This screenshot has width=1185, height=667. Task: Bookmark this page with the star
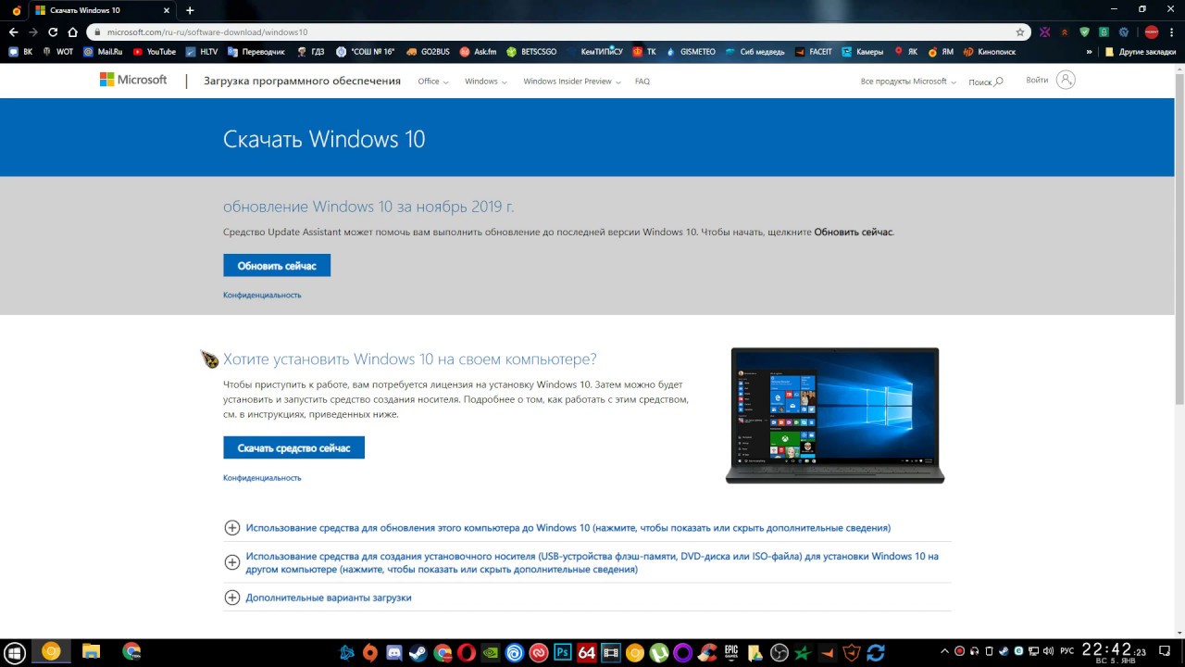pyautogui.click(x=1020, y=31)
